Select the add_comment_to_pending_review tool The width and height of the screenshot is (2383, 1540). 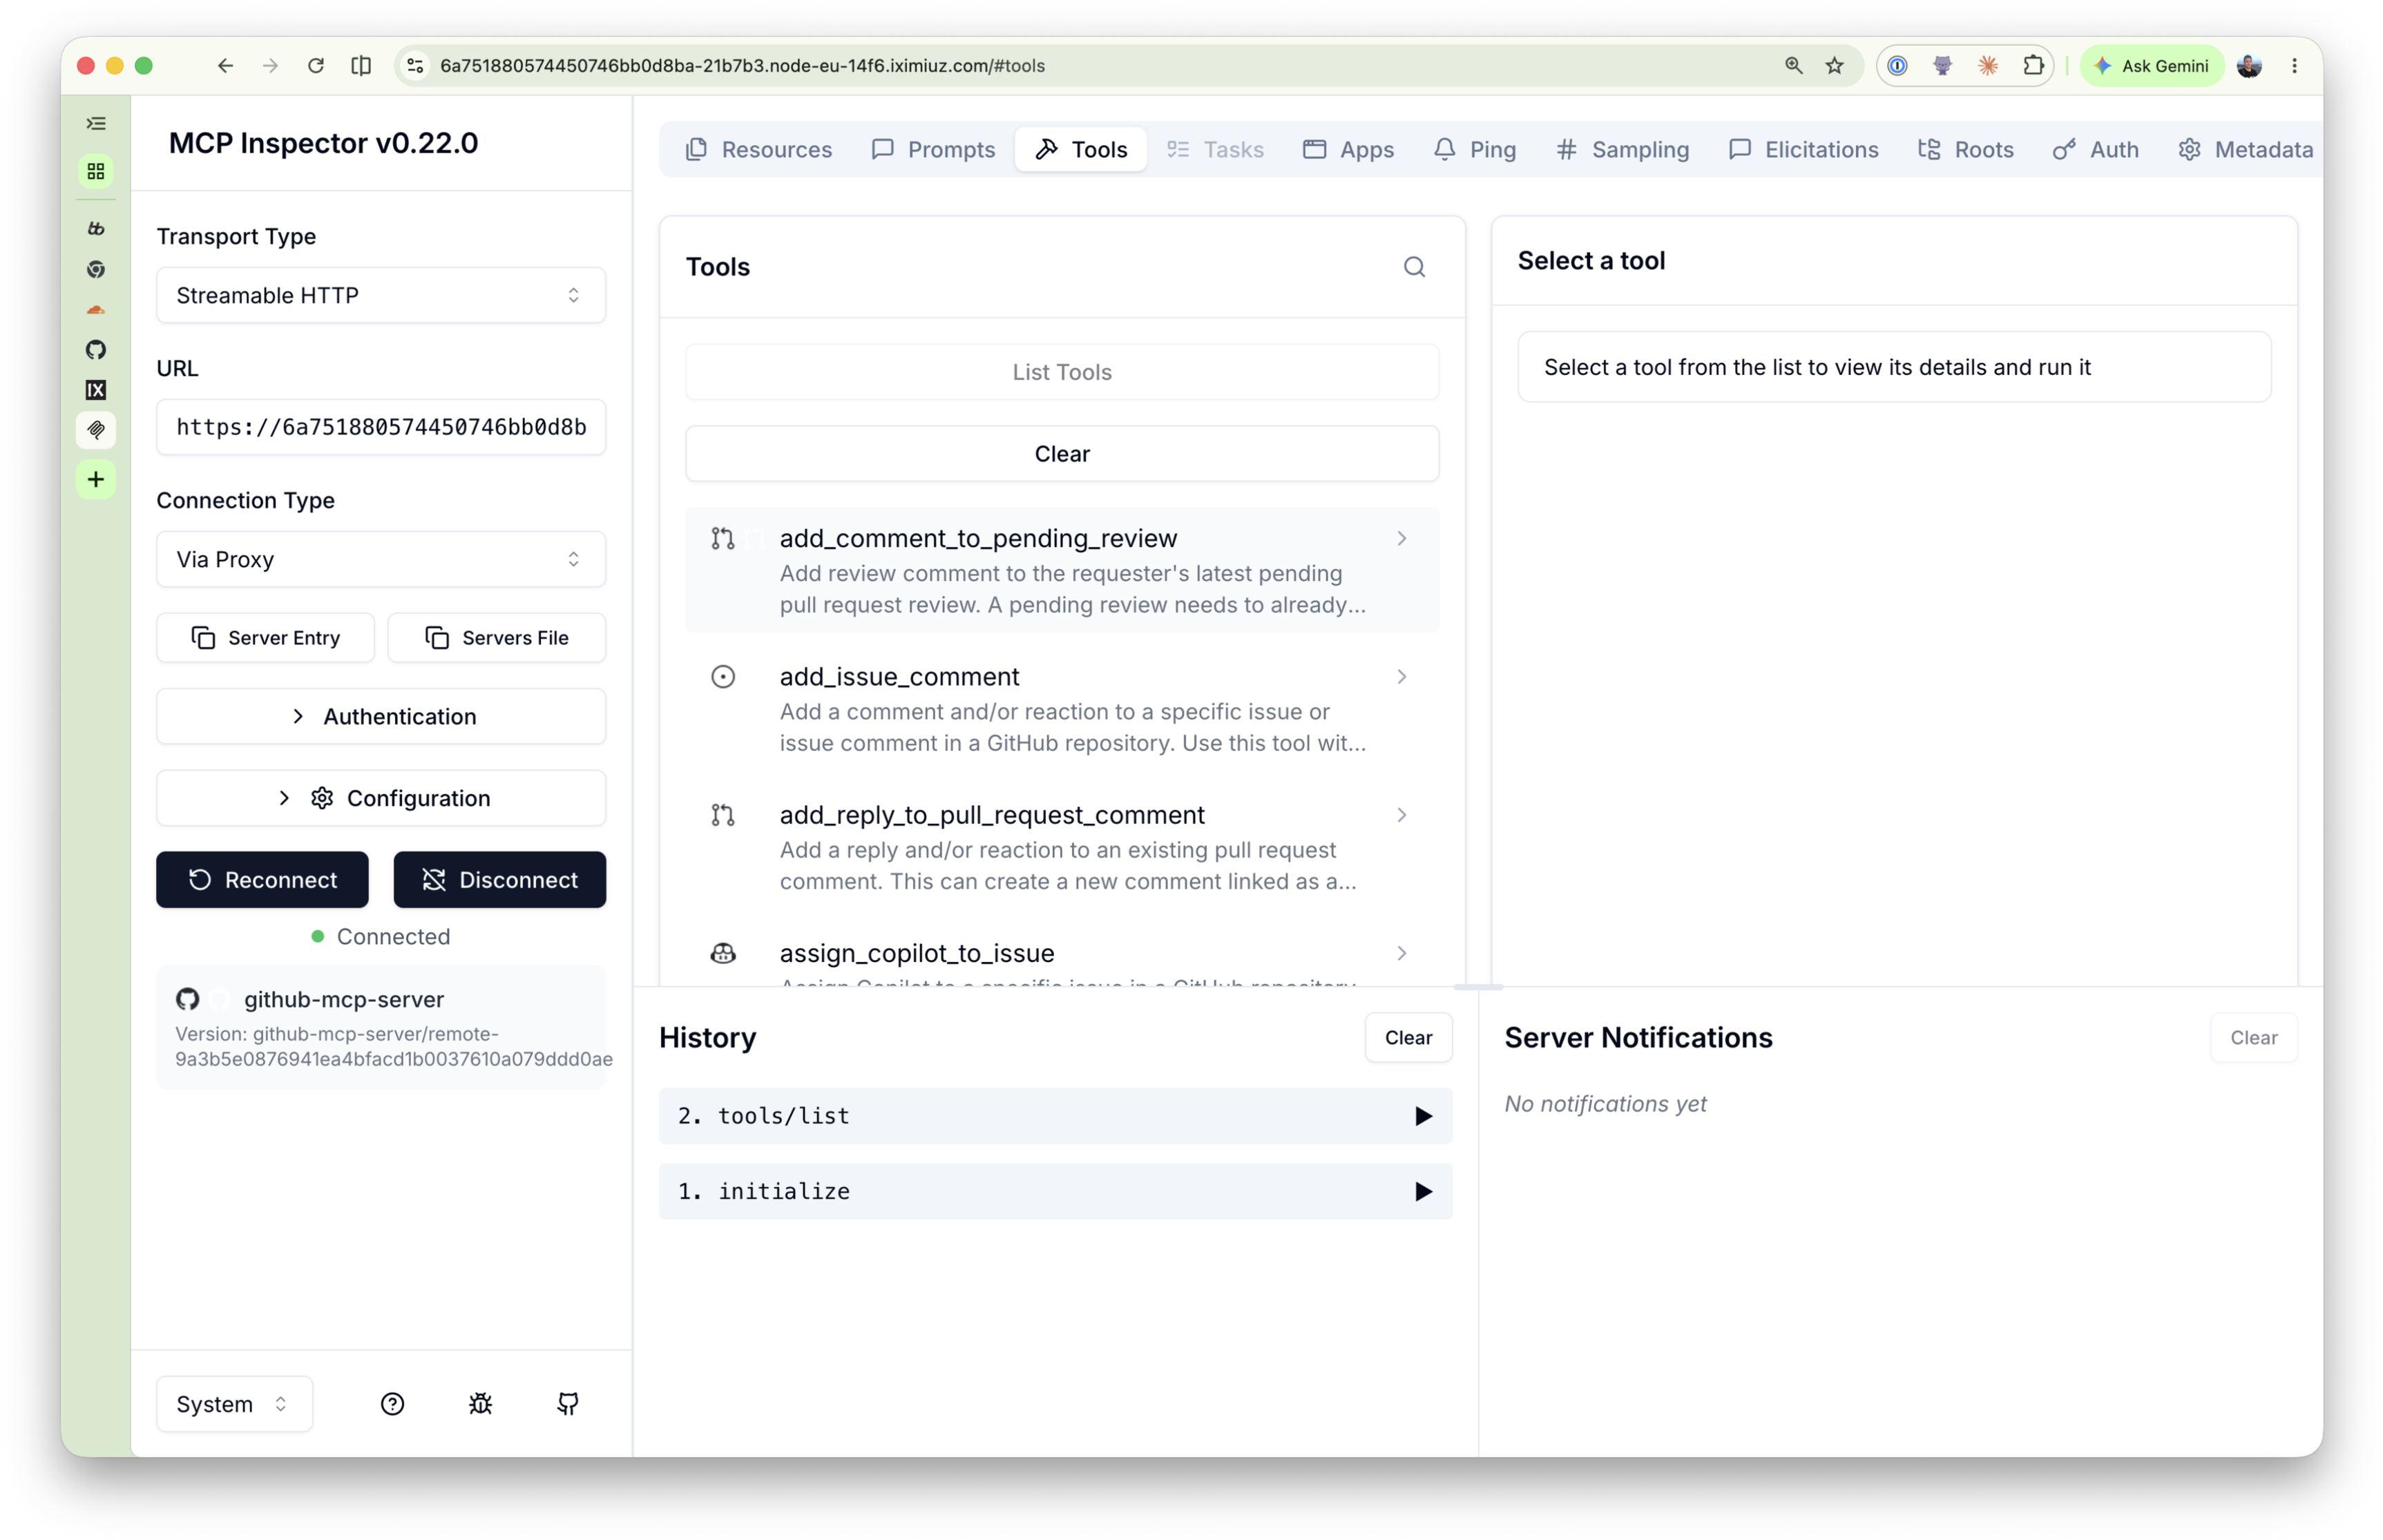click(1061, 570)
